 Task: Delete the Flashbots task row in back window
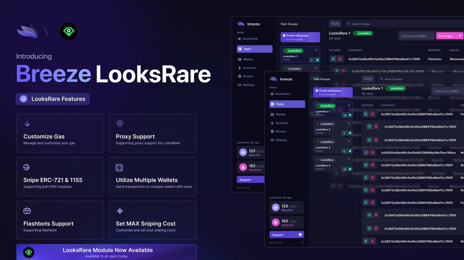(340, 59)
